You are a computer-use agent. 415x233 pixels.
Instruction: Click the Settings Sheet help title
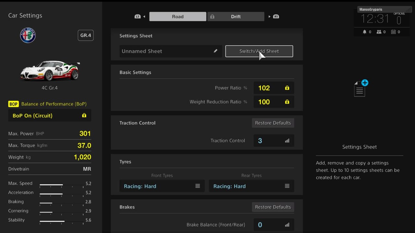click(x=360, y=147)
